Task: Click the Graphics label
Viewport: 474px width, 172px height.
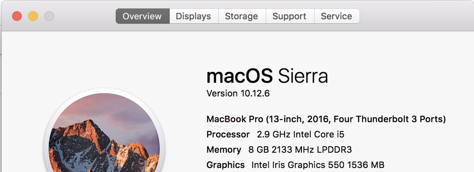Action: tap(225, 165)
